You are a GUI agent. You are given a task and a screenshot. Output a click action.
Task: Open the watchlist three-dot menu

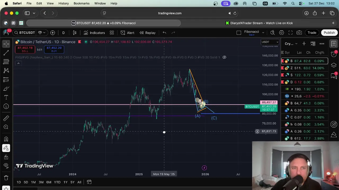[322, 44]
